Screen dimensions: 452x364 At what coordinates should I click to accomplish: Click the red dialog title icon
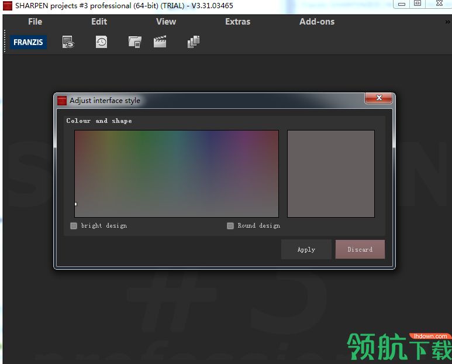pos(61,101)
